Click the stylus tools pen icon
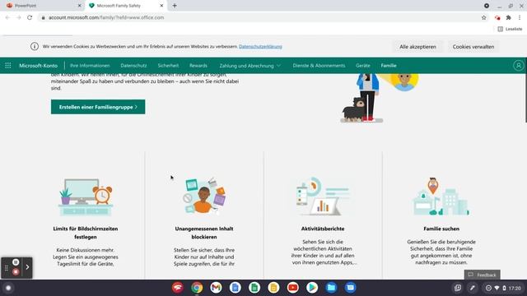Viewport: 527px width, 296px height. click(472, 288)
